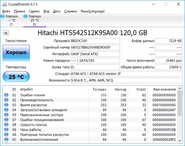
Task: Click the total hours field 23659 ч
Action: click(x=169, y=67)
